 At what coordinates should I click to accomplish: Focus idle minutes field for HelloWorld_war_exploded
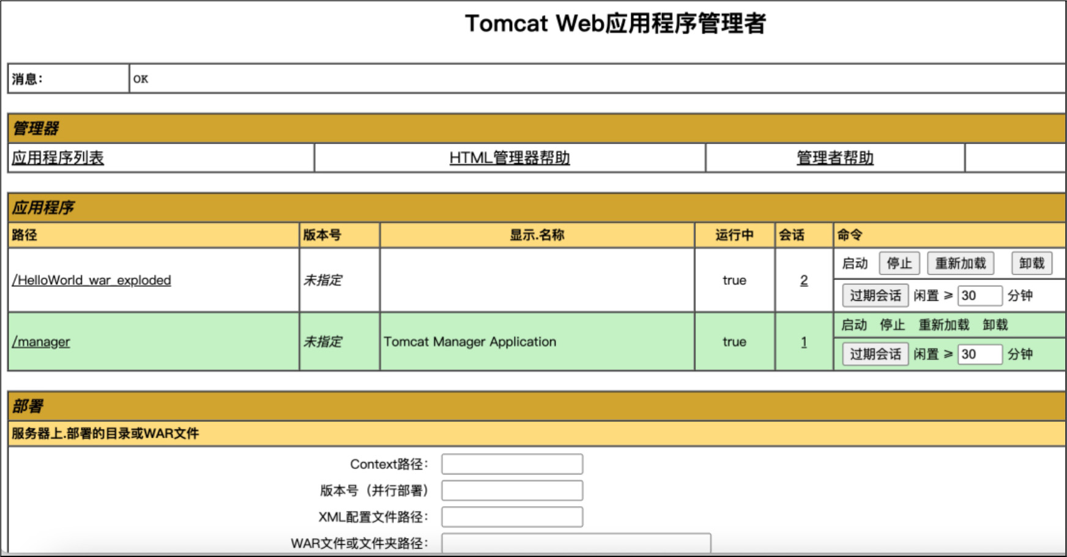[980, 296]
